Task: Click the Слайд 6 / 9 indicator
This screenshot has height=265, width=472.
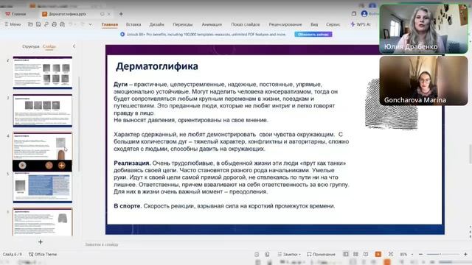Action: point(13,254)
